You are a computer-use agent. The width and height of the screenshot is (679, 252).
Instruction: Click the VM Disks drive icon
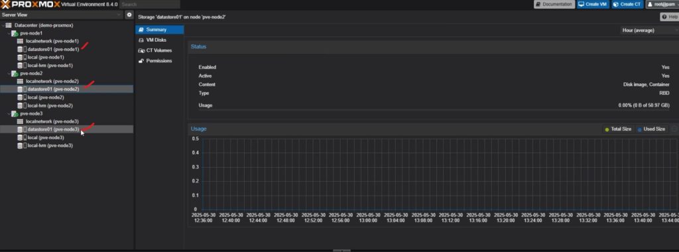pos(141,40)
